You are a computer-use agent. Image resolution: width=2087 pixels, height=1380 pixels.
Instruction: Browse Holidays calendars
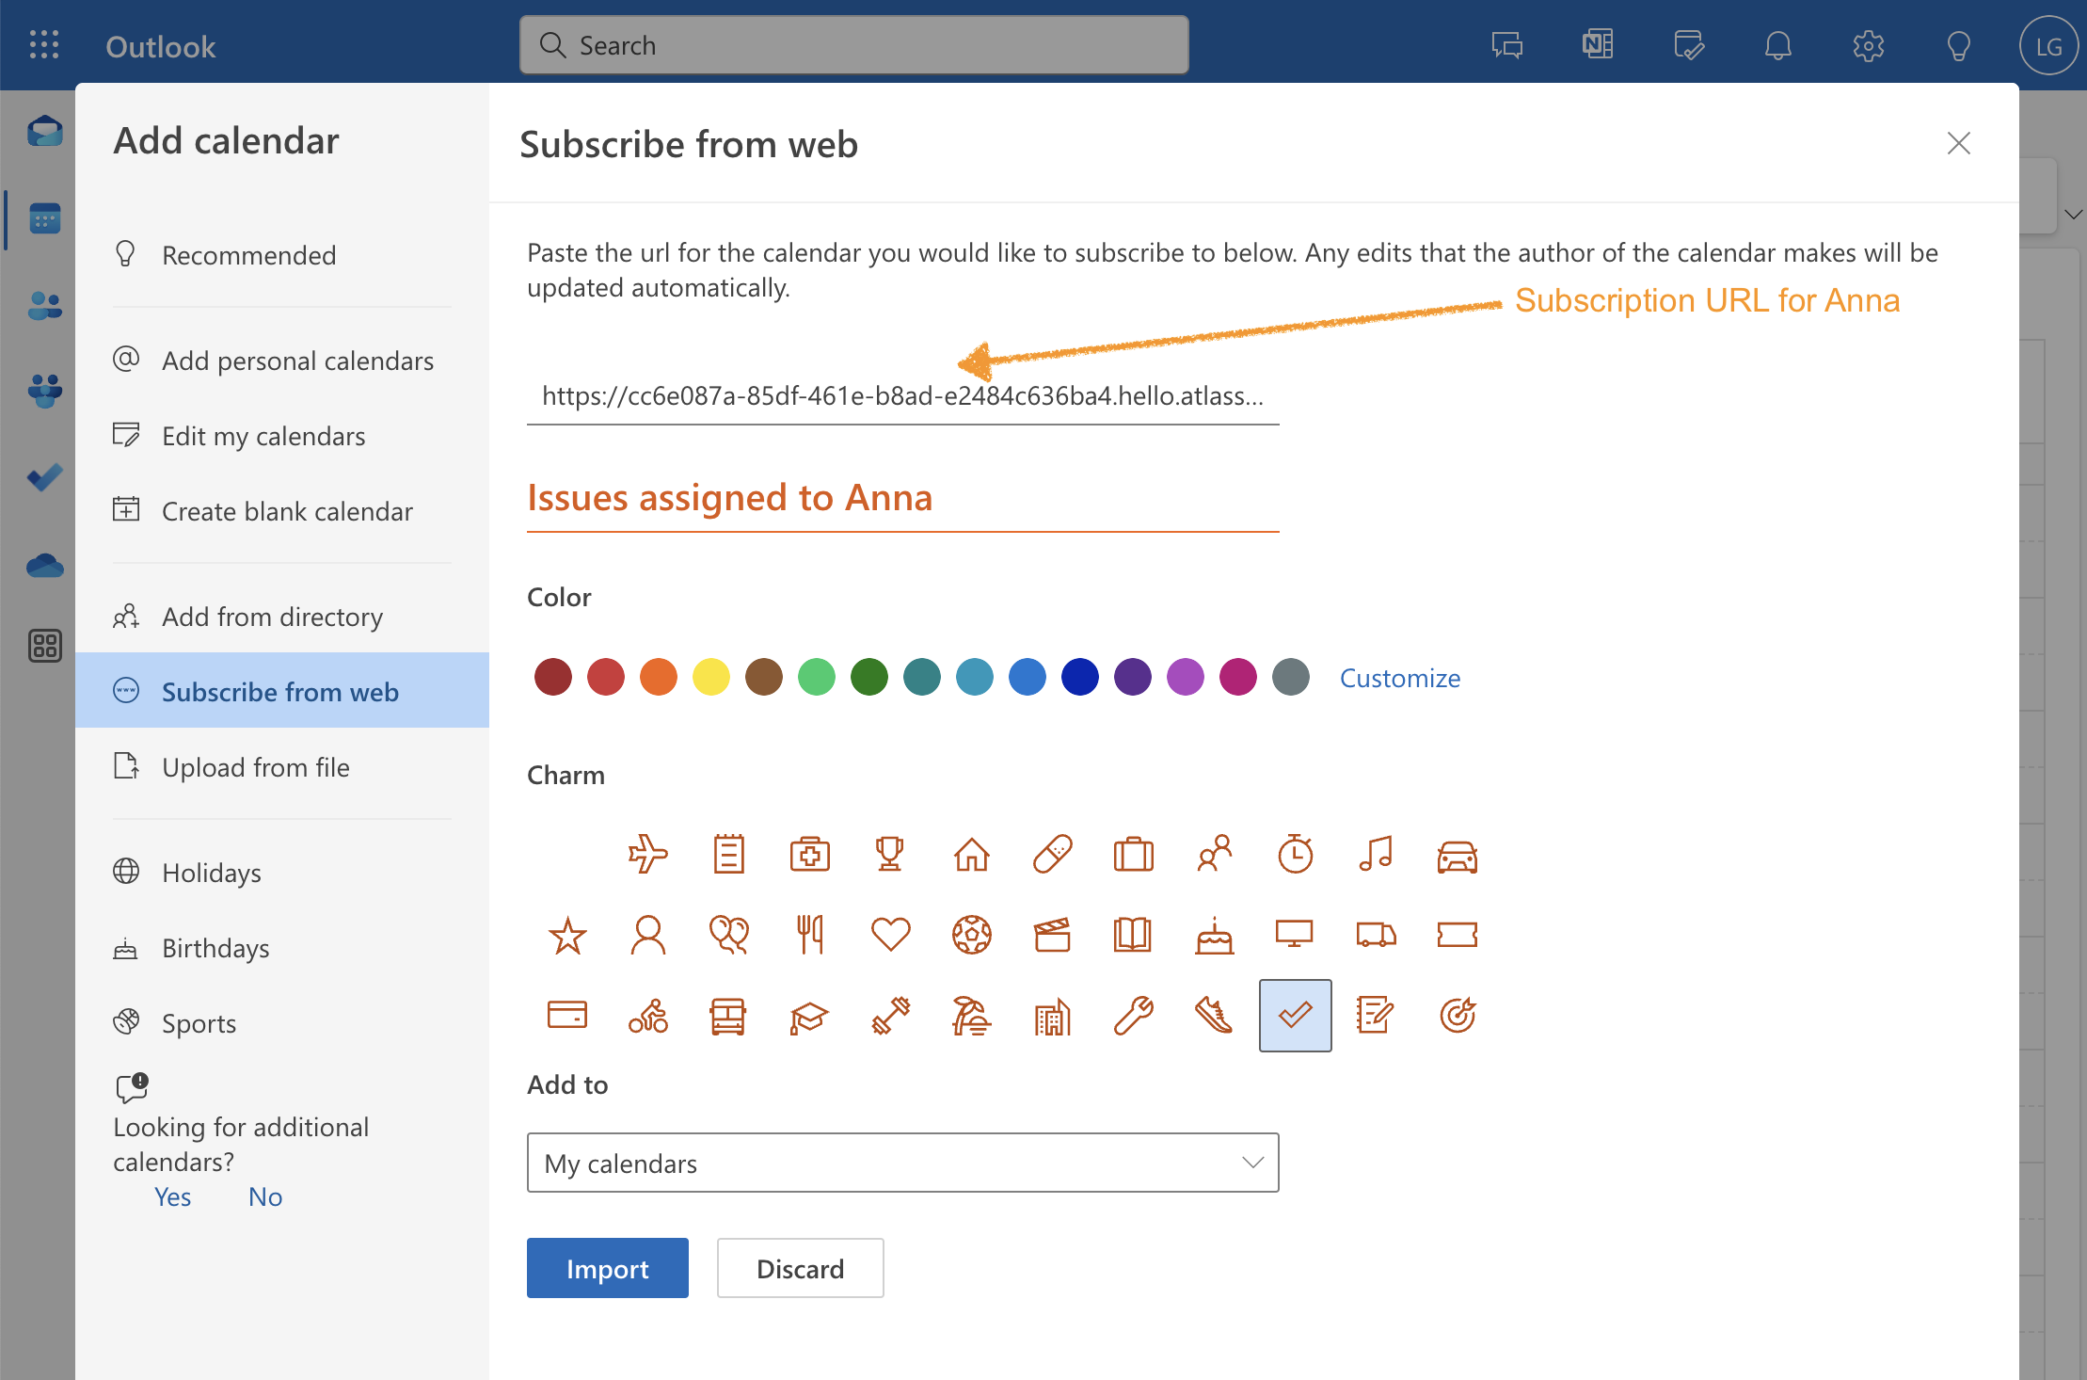(282, 873)
